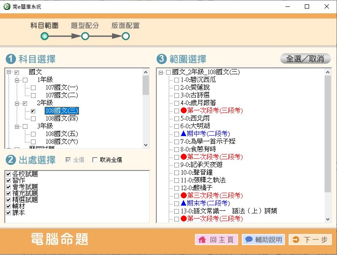Collapse the 國文_2年級_108國文(三) range node

click(161, 73)
